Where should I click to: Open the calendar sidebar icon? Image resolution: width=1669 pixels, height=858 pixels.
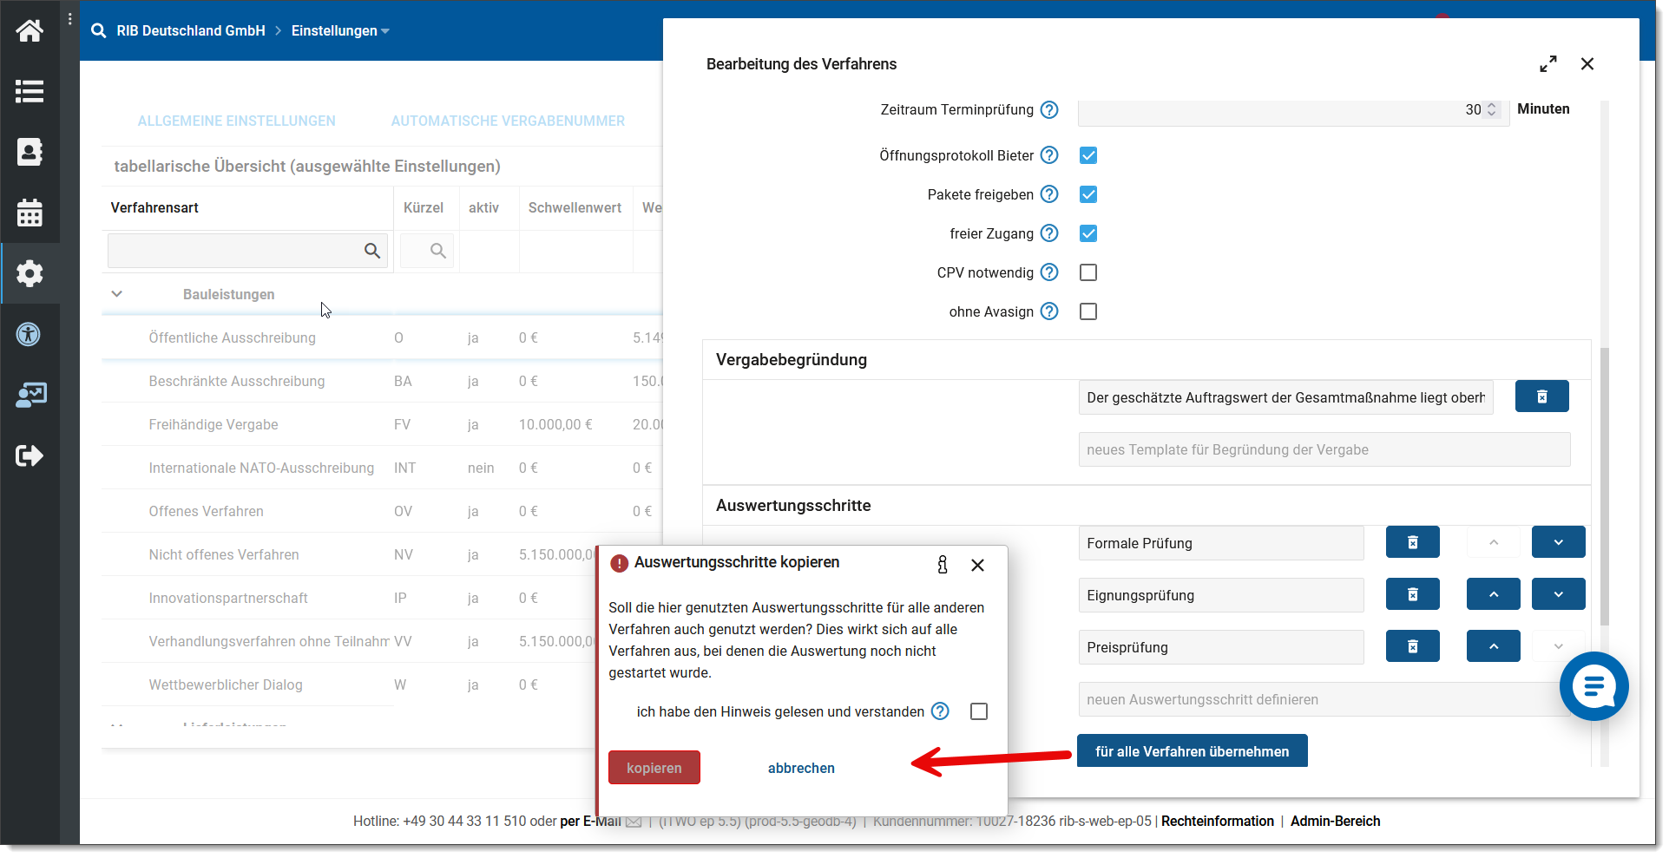coord(30,213)
